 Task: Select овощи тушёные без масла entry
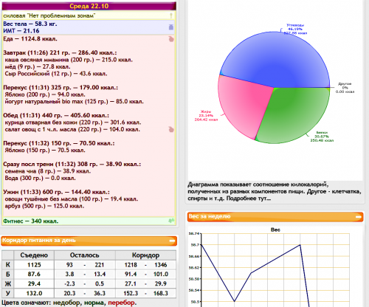click(x=72, y=199)
